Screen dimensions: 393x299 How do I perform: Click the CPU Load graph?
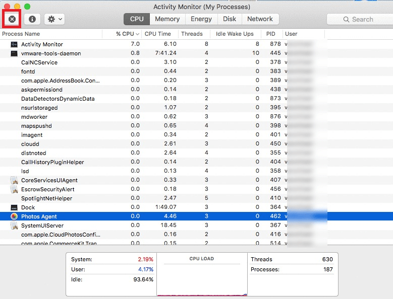coord(202,277)
